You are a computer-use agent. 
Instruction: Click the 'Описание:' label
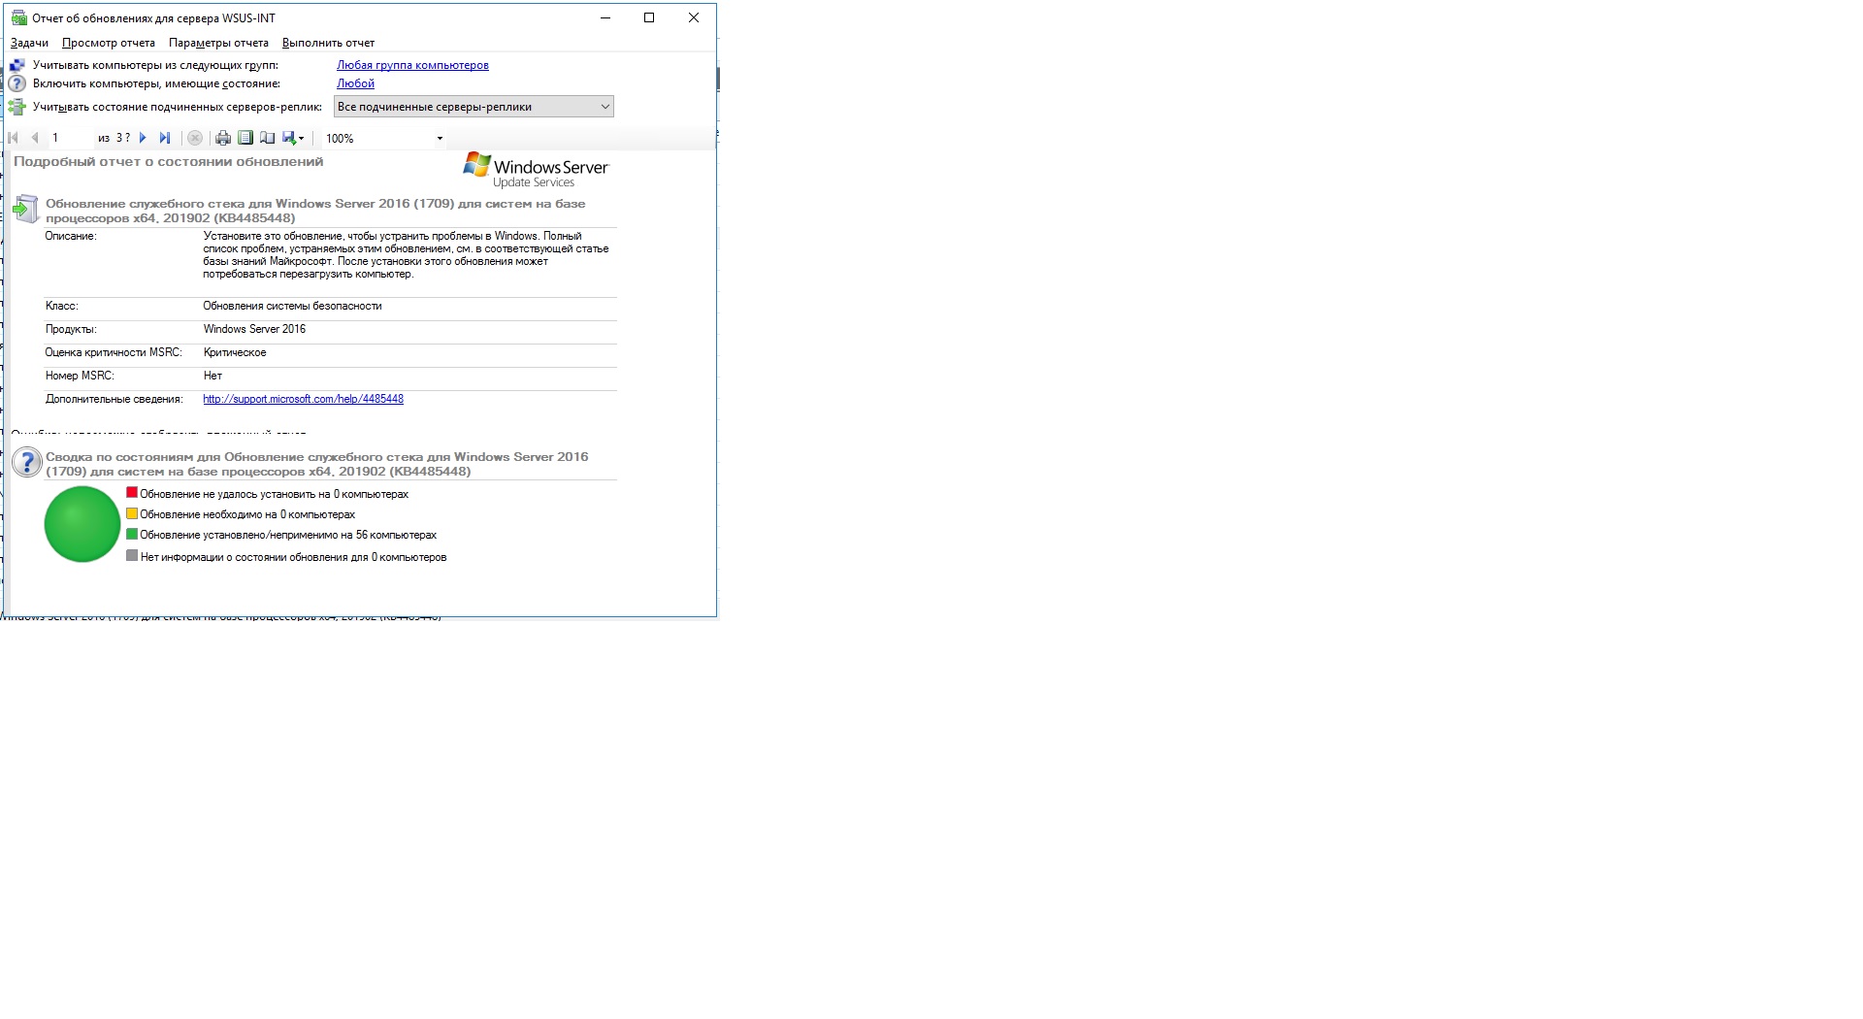click(71, 236)
